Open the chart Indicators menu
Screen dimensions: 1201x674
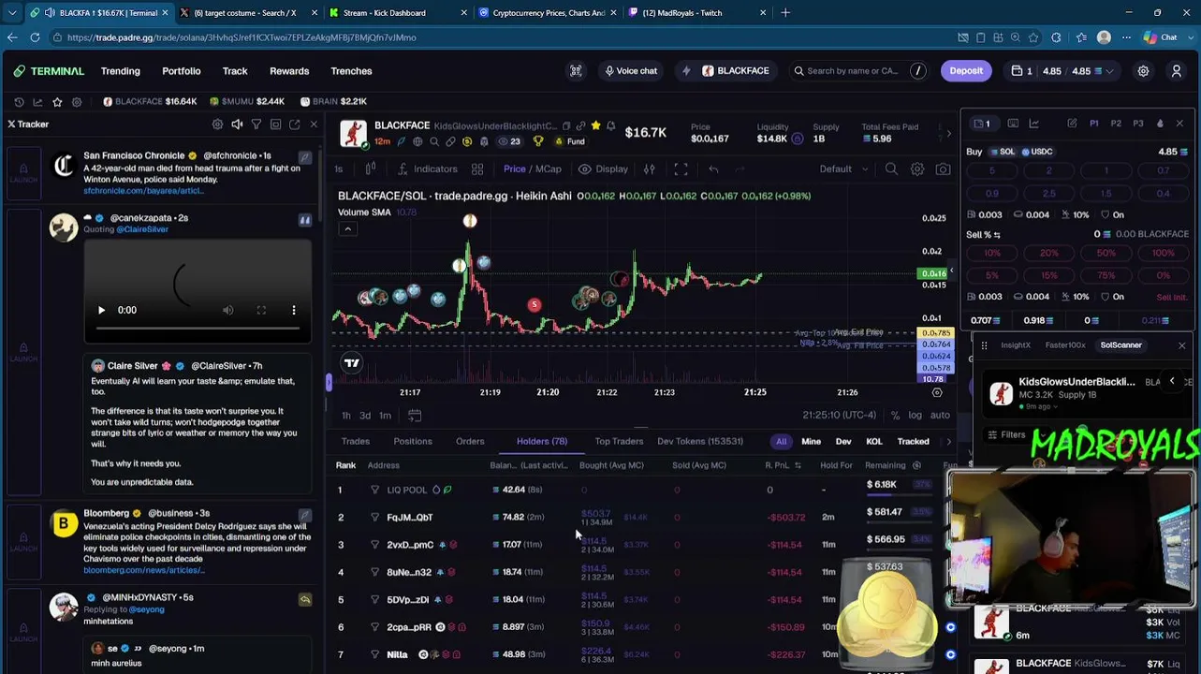tap(427, 169)
